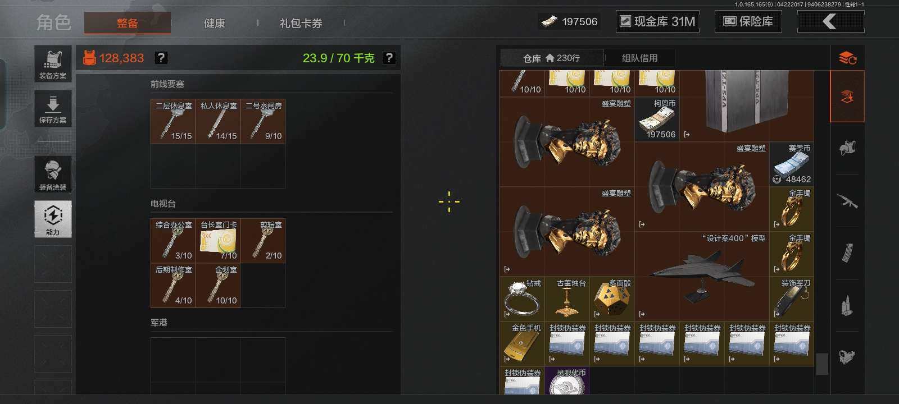Open the 装备涂装 equipment skins icon
Screen dimensions: 899x404
[53, 175]
